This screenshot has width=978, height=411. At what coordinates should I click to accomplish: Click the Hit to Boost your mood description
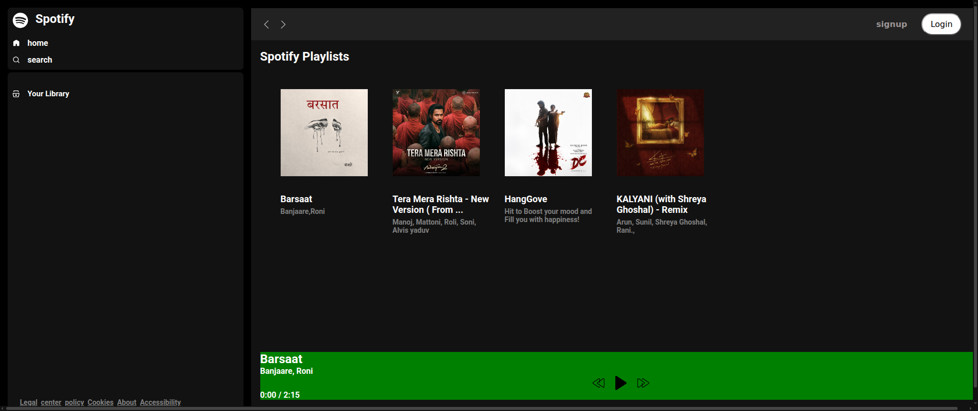pyautogui.click(x=548, y=215)
